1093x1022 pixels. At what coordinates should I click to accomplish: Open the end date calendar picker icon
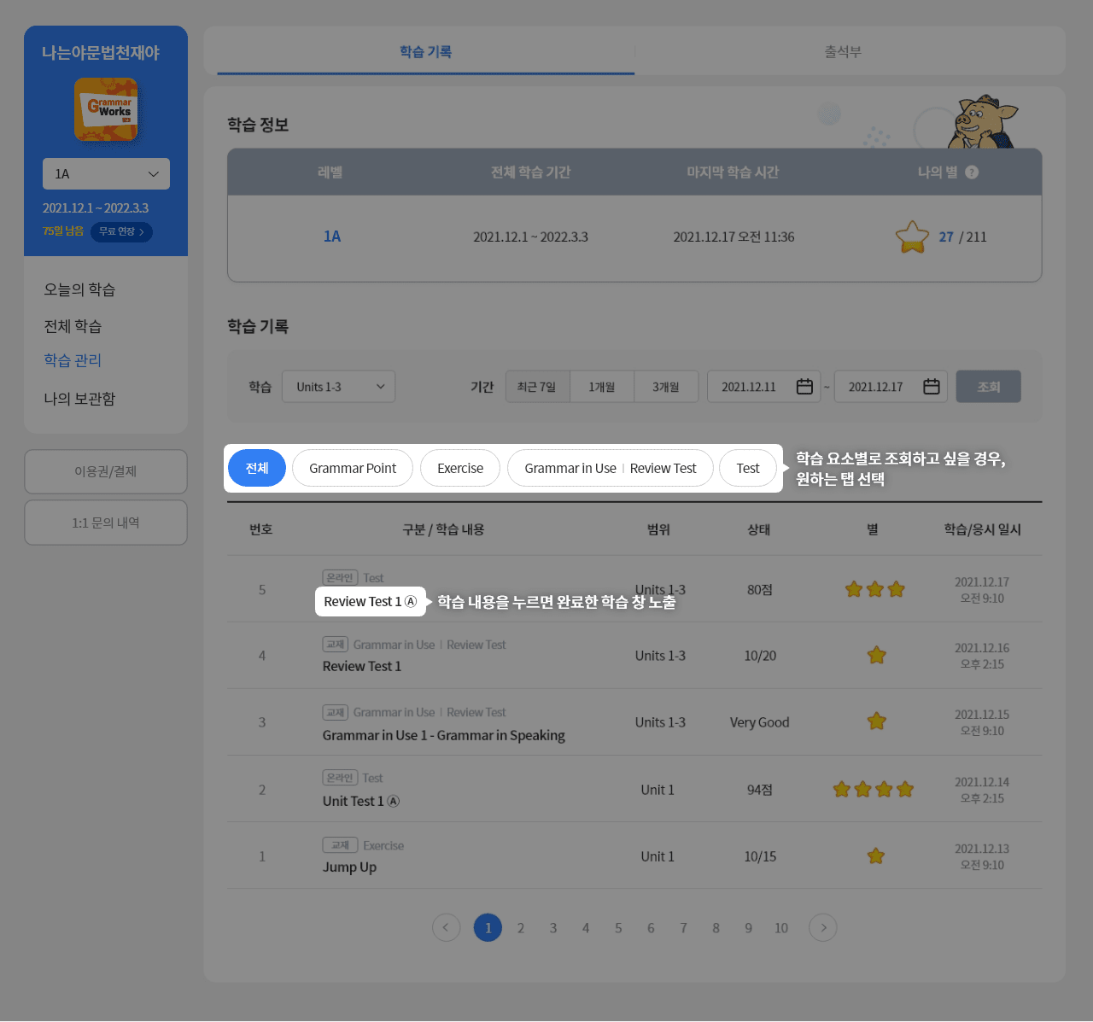tap(931, 387)
